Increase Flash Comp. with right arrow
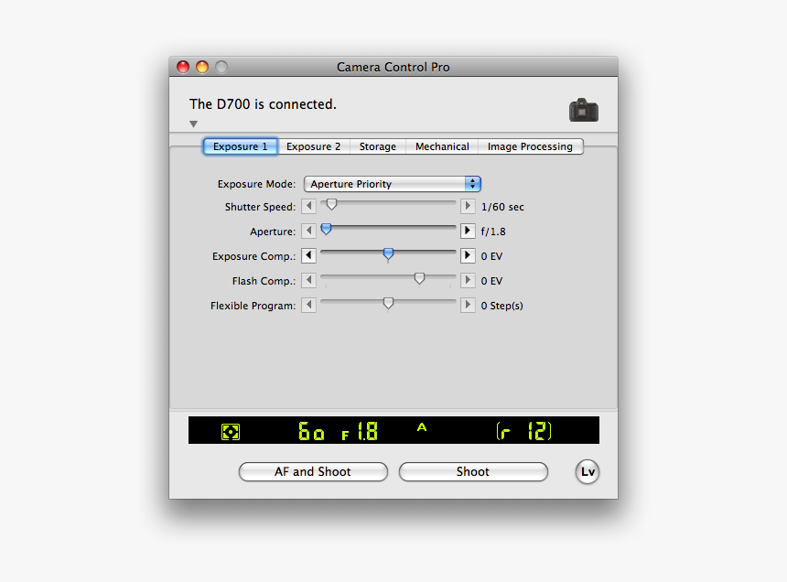The width and height of the screenshot is (787, 582). (468, 280)
